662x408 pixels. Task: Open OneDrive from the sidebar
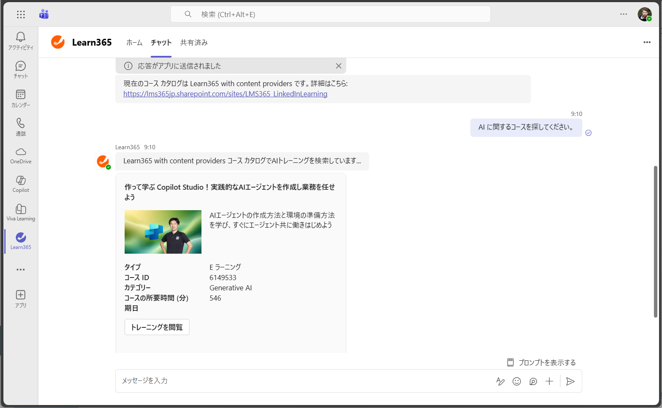pyautogui.click(x=20, y=156)
